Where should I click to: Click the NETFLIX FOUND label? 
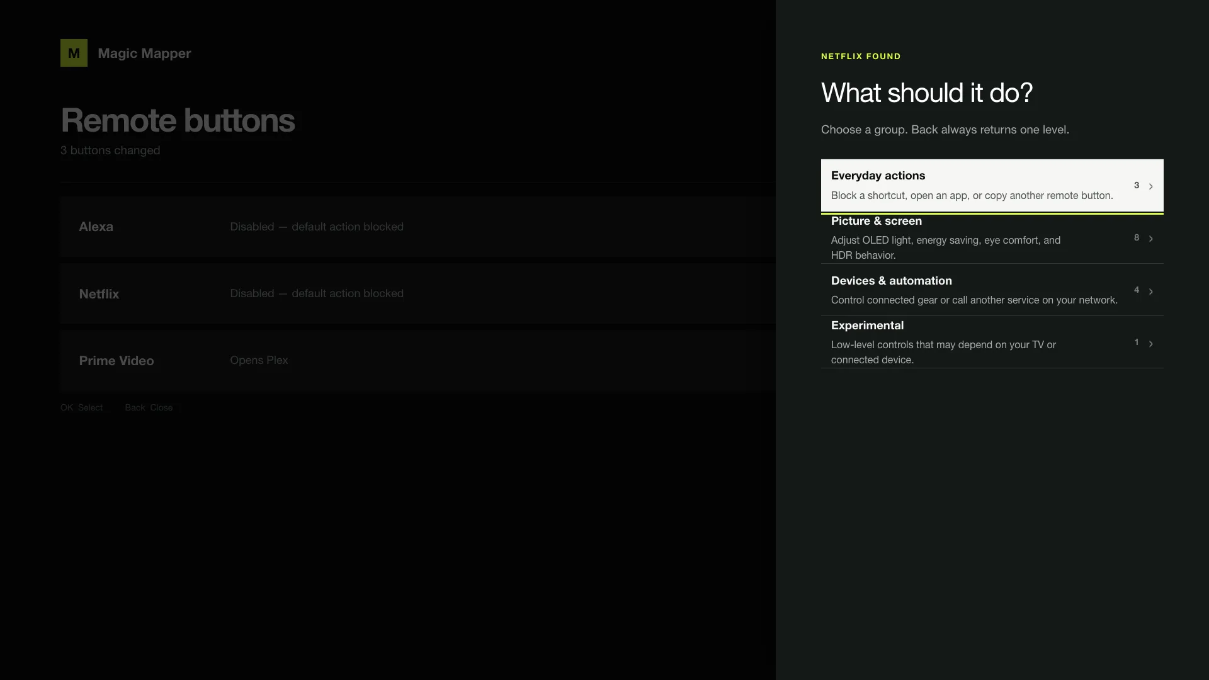click(x=861, y=56)
